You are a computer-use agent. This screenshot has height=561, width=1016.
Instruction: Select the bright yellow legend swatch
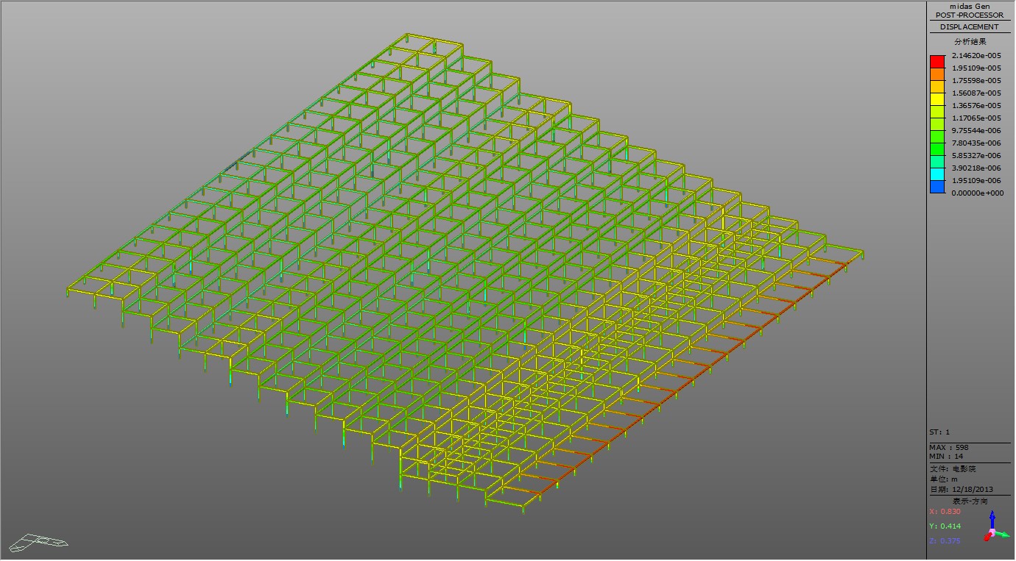tap(937, 99)
